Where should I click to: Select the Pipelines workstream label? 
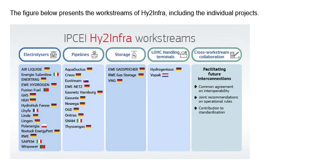pyautogui.click(x=80, y=55)
